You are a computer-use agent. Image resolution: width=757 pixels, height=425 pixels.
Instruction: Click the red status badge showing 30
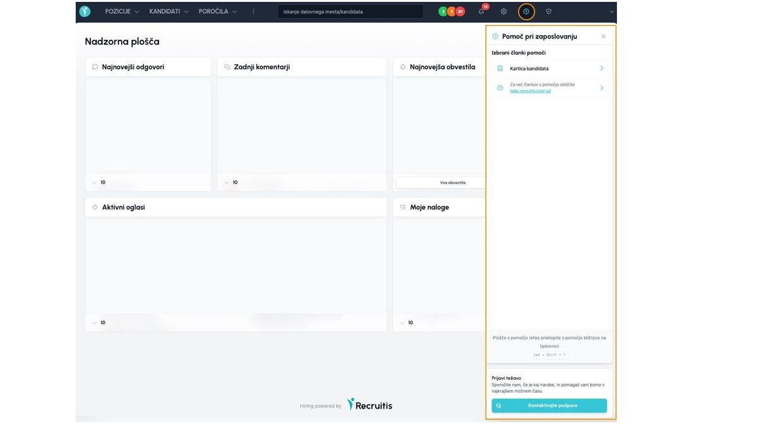[x=461, y=11]
